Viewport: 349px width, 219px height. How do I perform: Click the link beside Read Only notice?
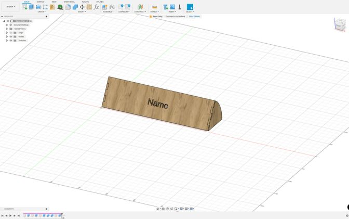coord(194,17)
